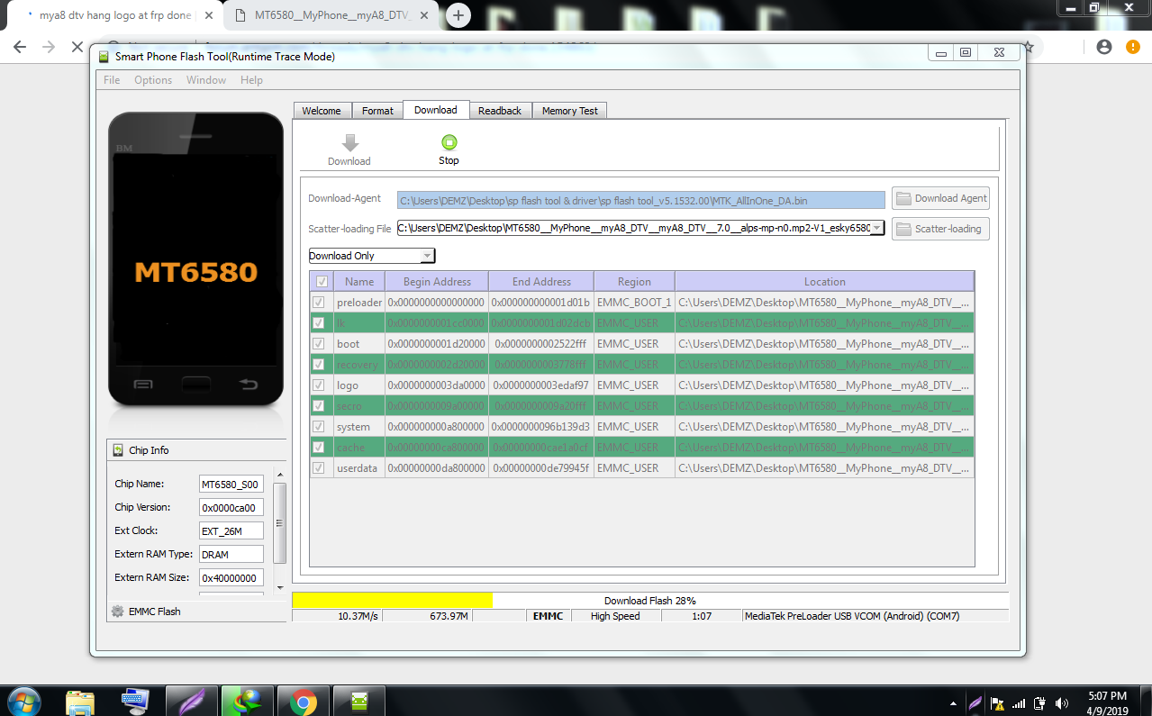The height and width of the screenshot is (716, 1152).
Task: Open a new Chrome tab
Action: [x=458, y=15]
